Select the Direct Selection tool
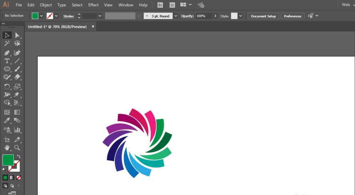 [17, 35]
